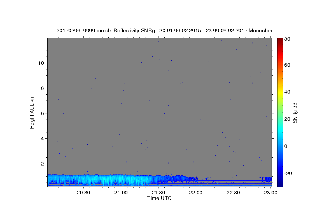
Task: Click the plot title mentioning Muenchen
Action: click(x=165, y=31)
